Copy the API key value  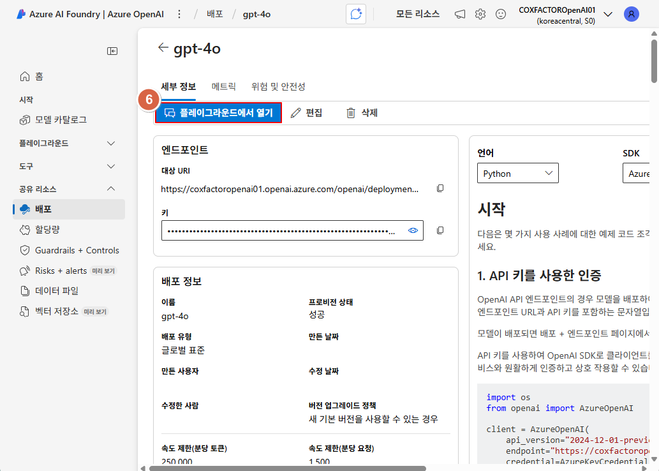[x=440, y=230]
